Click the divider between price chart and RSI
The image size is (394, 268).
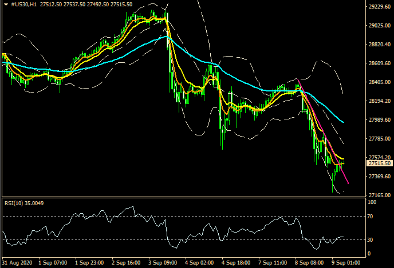pos(183,198)
